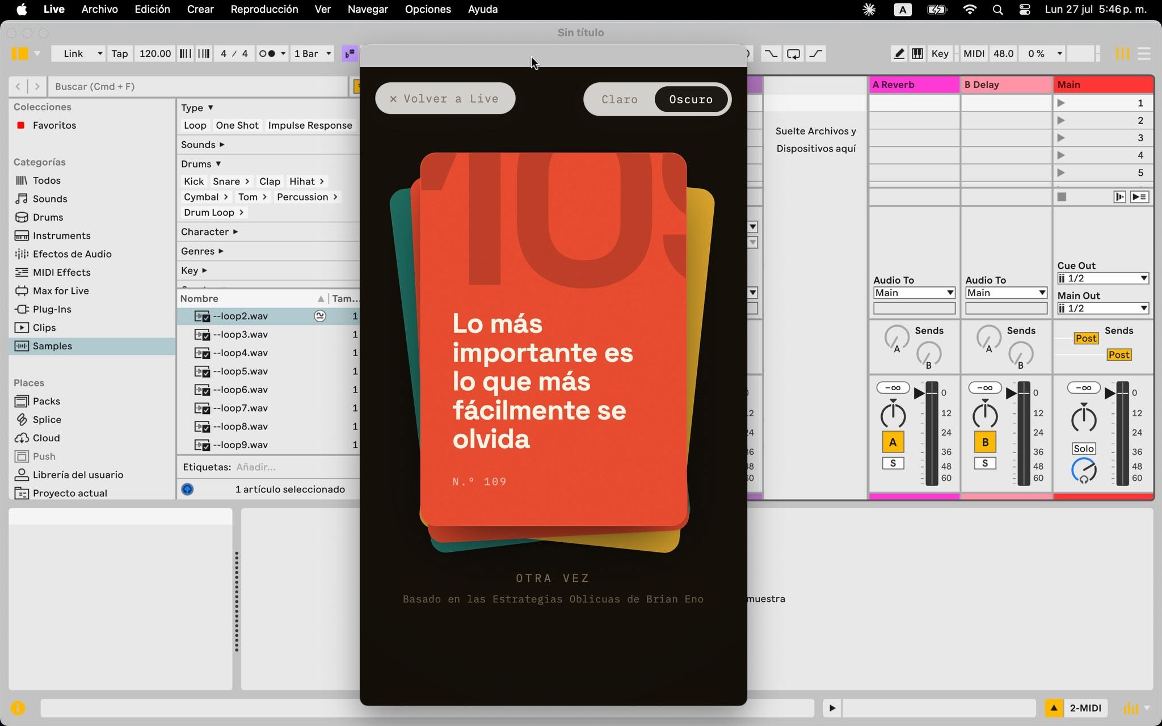Open Cloud in Places

[x=46, y=438]
